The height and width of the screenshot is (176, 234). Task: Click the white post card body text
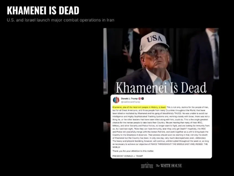pos(161,127)
